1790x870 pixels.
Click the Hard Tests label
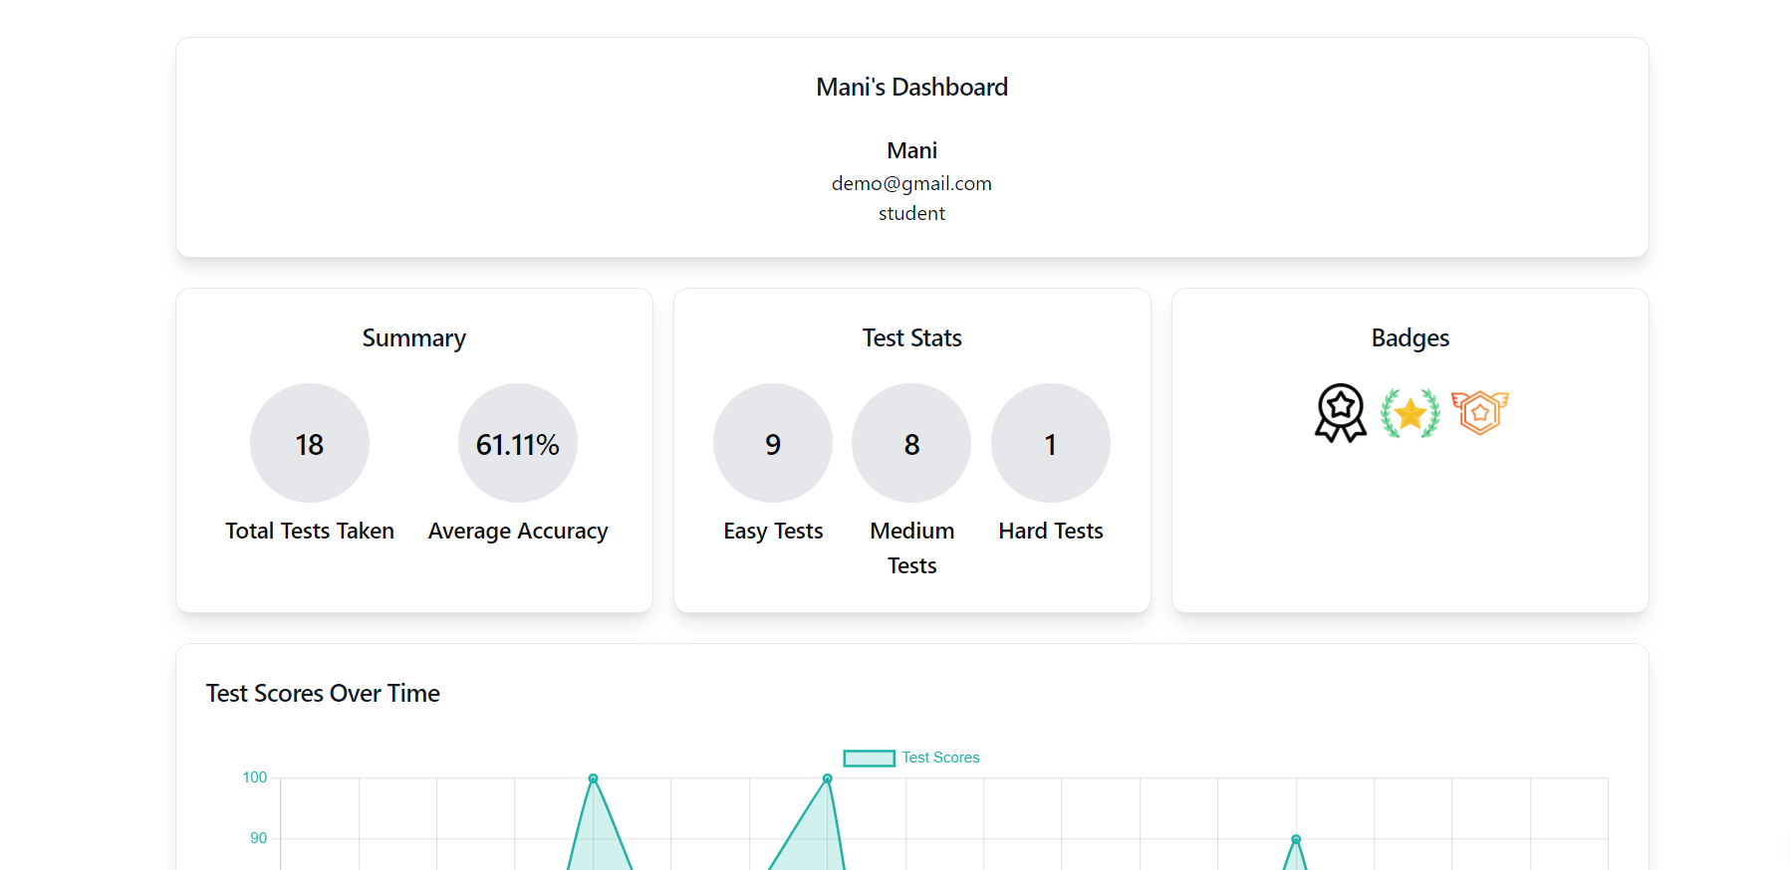(1051, 531)
